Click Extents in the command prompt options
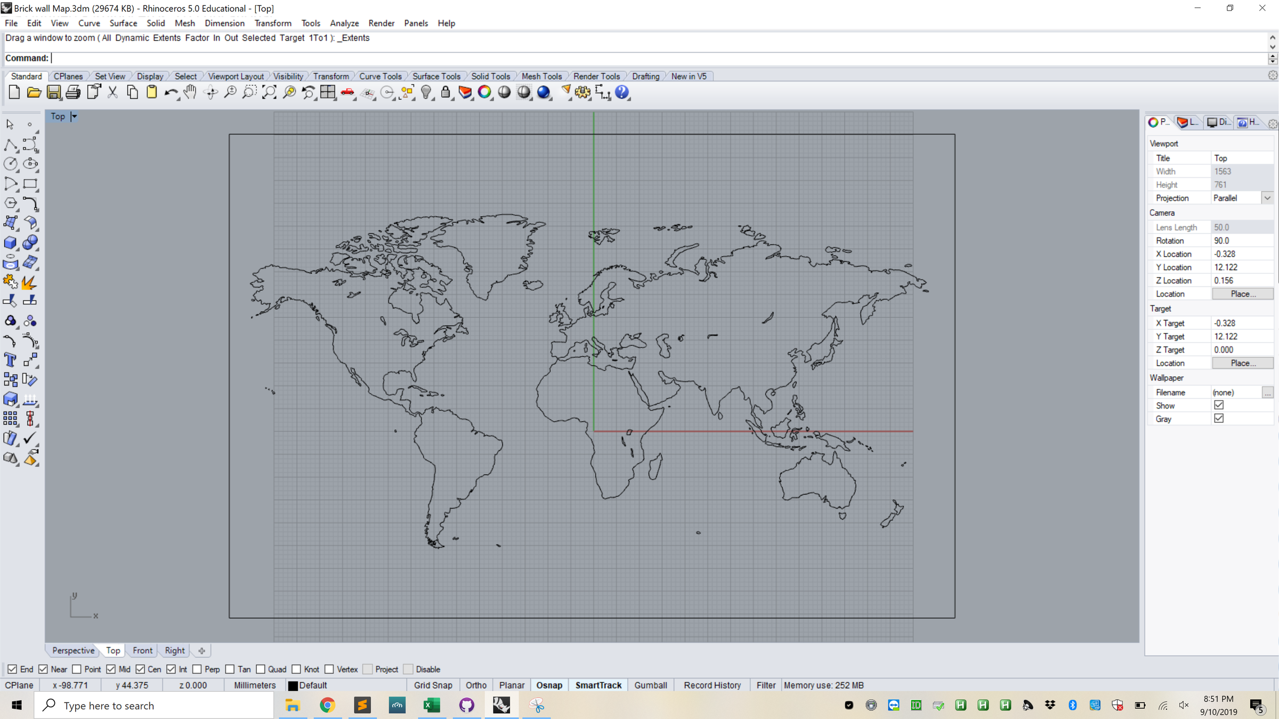This screenshot has width=1279, height=719. [167, 38]
